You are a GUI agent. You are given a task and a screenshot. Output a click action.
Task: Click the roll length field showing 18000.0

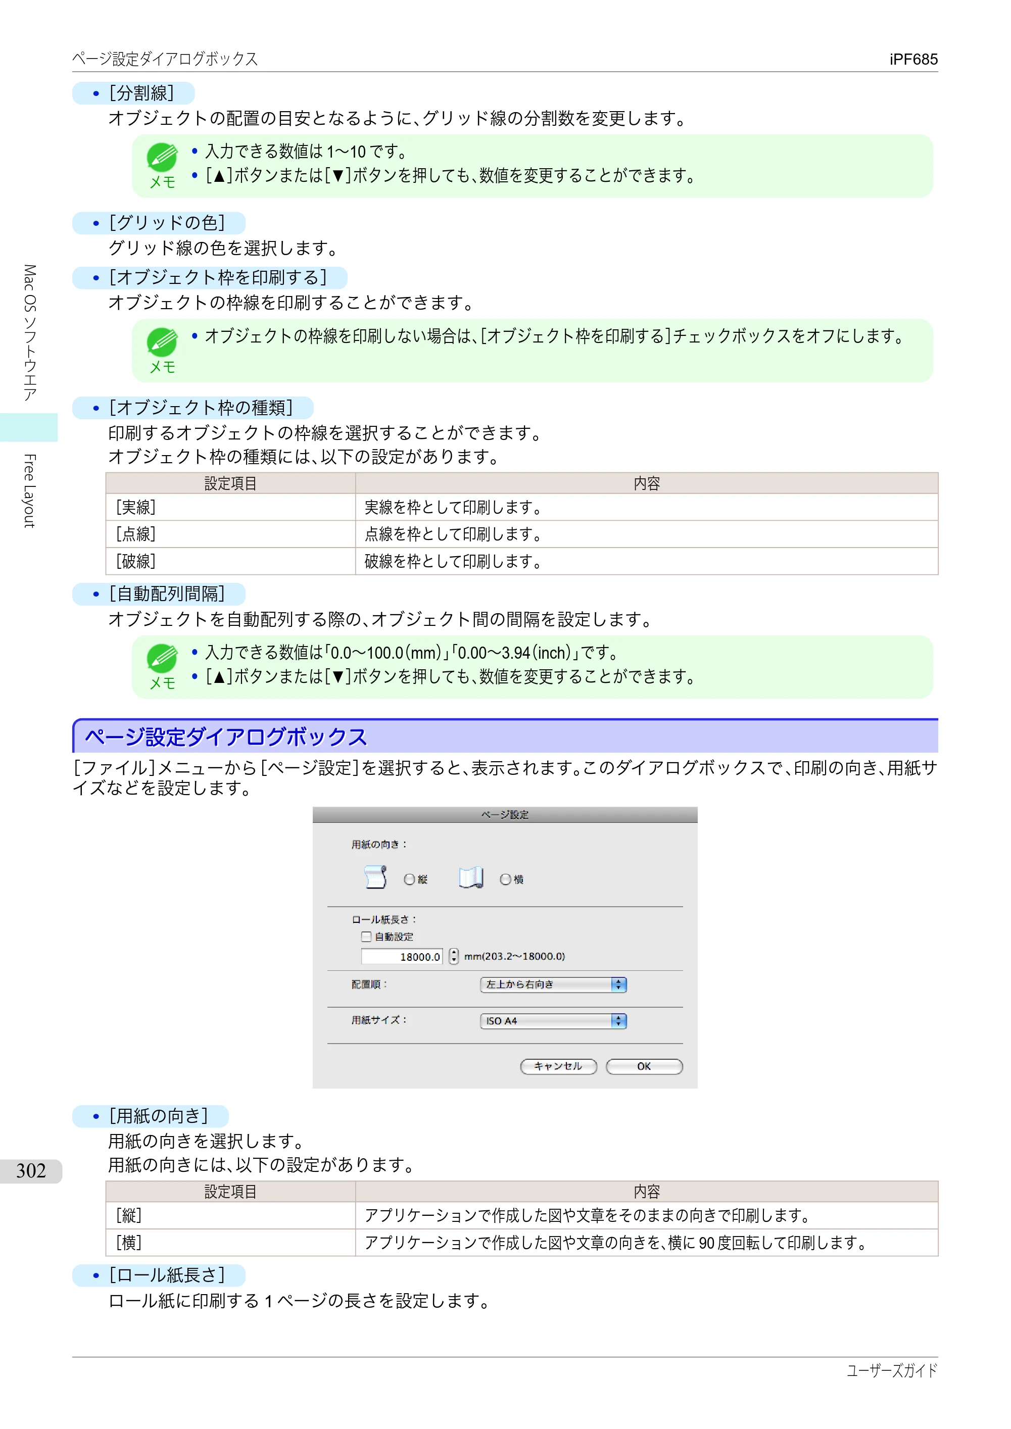click(402, 957)
